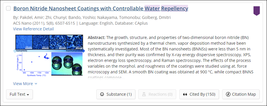
Task: Click the purple bookmark ribbon icon
Action: click(257, 11)
